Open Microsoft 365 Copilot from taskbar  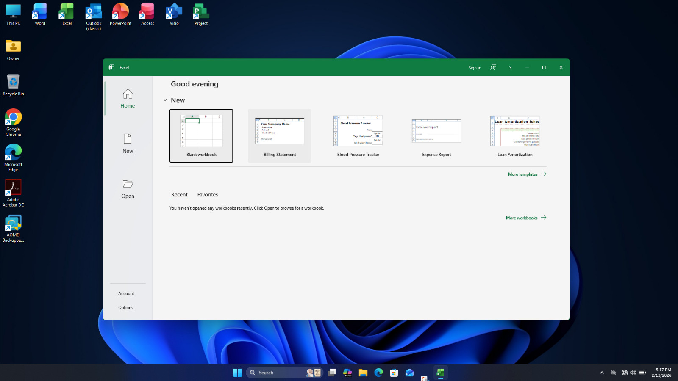(x=347, y=373)
